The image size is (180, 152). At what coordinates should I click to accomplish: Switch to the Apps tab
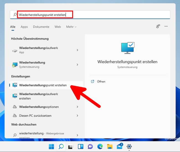tap(24, 27)
